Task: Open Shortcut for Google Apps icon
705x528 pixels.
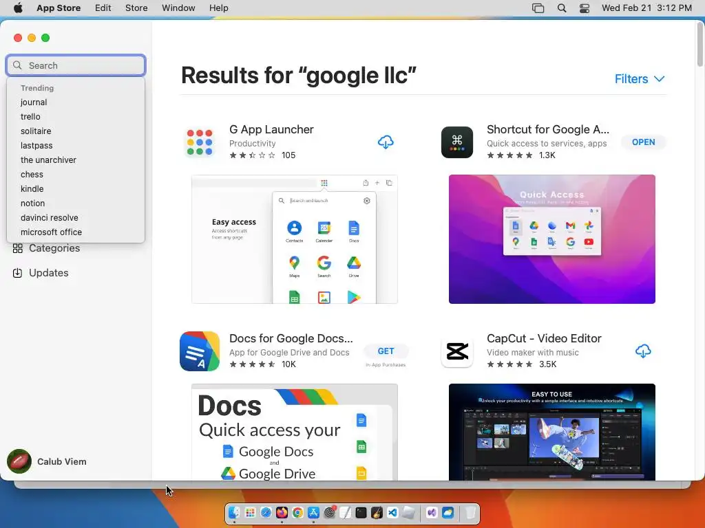Action: [457, 142]
